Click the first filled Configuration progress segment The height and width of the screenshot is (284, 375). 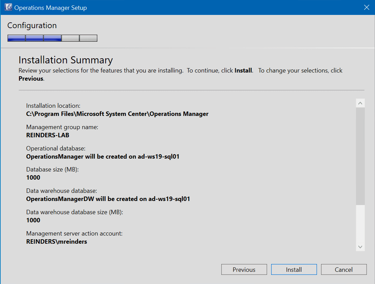tap(16, 38)
